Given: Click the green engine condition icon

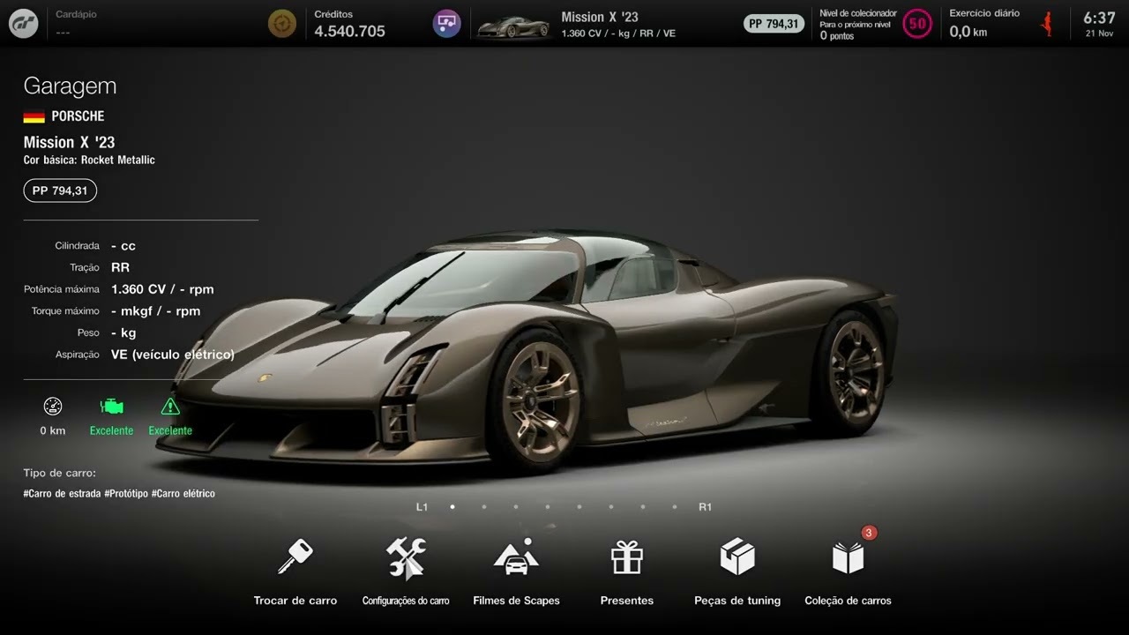Looking at the screenshot, I should tap(112, 407).
